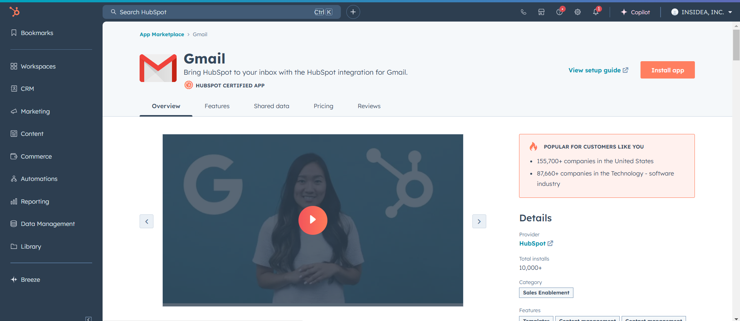Open Bookmarks in sidebar
This screenshot has width=740, height=321.
click(x=32, y=33)
